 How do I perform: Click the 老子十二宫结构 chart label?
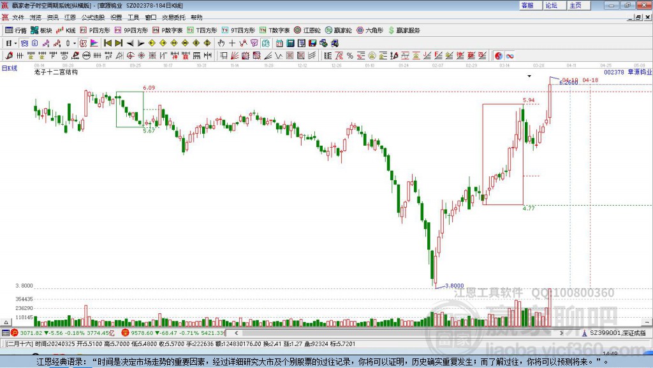pyautogui.click(x=56, y=72)
